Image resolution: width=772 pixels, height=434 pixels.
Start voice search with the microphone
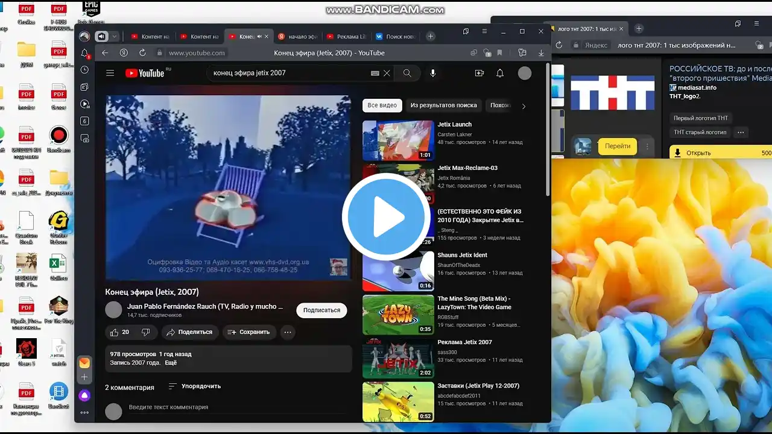tap(432, 73)
